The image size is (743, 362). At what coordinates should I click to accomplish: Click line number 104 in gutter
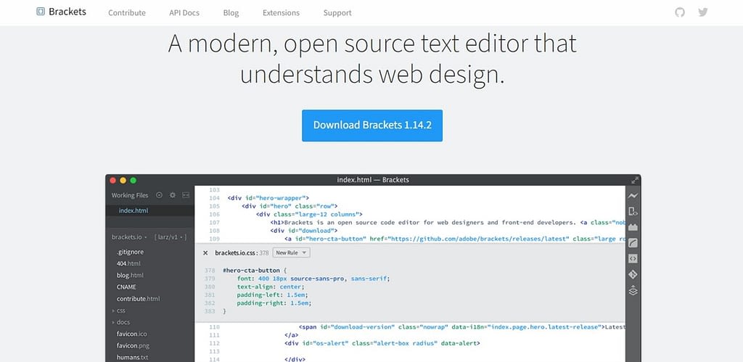click(x=214, y=198)
